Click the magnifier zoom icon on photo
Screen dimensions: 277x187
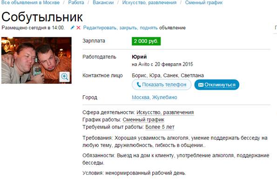pos(65,77)
